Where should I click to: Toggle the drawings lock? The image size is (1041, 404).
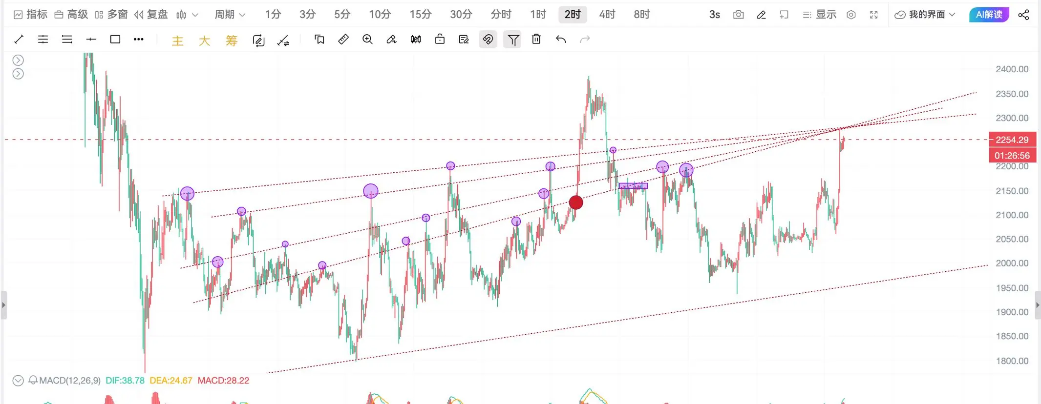[x=440, y=39]
